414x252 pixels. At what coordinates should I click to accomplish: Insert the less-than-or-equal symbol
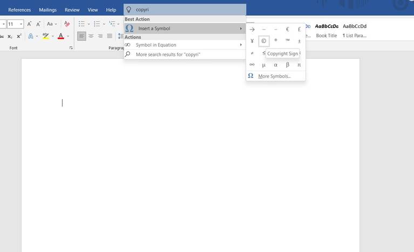pos(263,53)
